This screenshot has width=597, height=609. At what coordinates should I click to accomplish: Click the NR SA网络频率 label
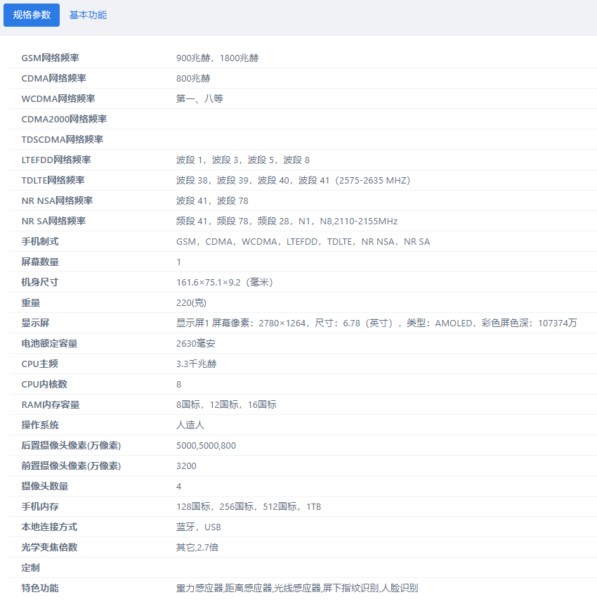pyautogui.click(x=53, y=221)
